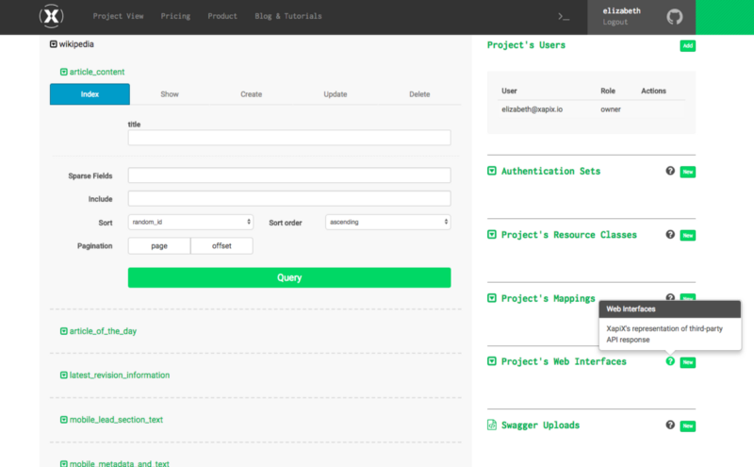Open Product in navigation
The image size is (754, 467).
coord(222,16)
